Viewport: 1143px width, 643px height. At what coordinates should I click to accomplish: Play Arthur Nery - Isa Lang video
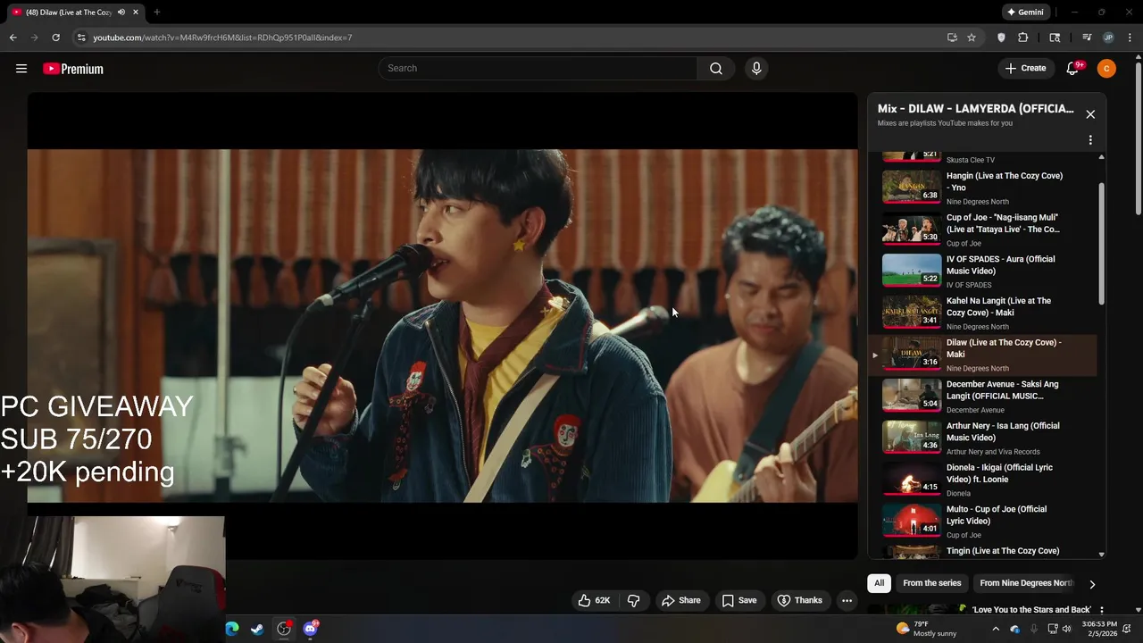[982, 438]
